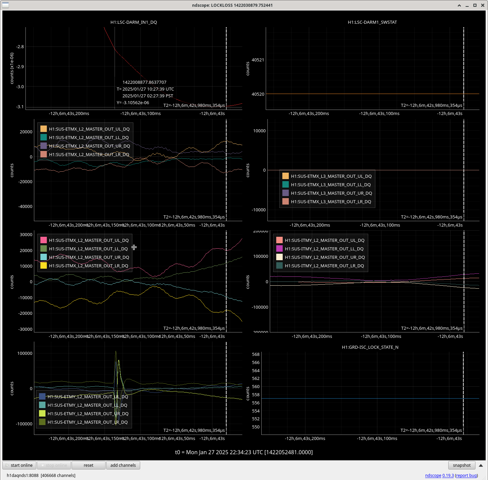
Task: Open the ndscope link
Action: tap(433, 475)
